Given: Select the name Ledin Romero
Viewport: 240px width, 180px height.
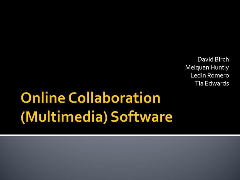Looking at the screenshot, I should point(210,75).
